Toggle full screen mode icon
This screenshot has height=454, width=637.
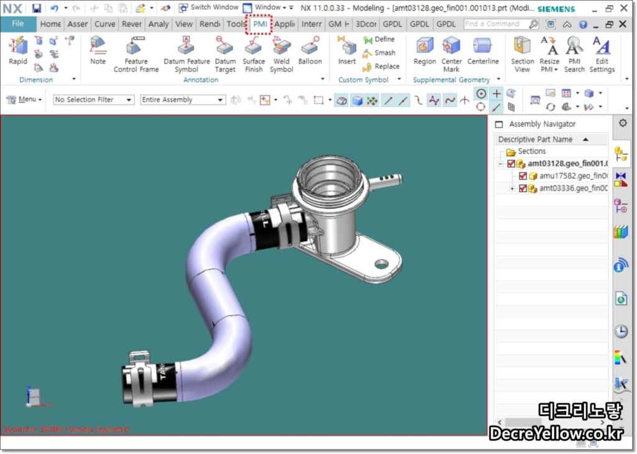tap(551, 24)
